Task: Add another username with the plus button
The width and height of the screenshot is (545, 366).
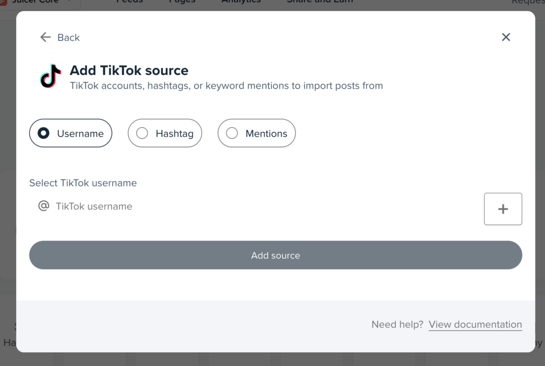Action: [503, 209]
